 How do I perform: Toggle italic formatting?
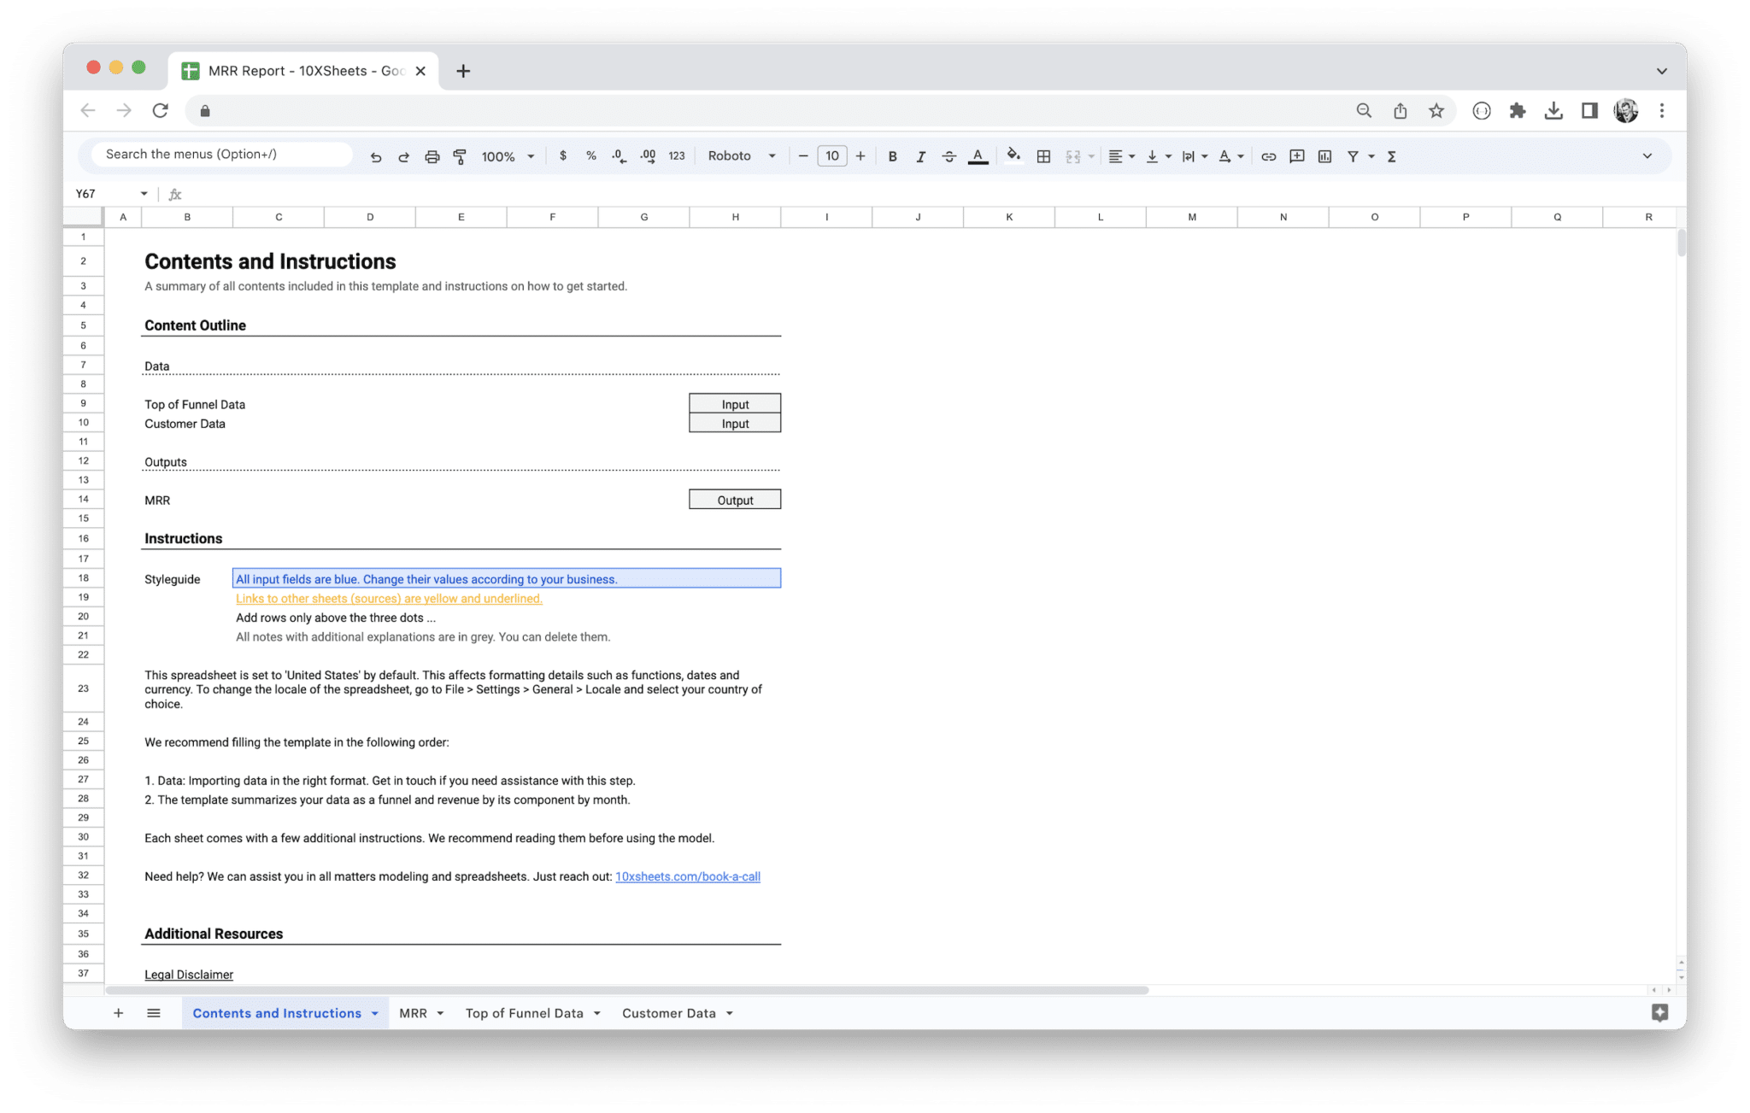(920, 155)
